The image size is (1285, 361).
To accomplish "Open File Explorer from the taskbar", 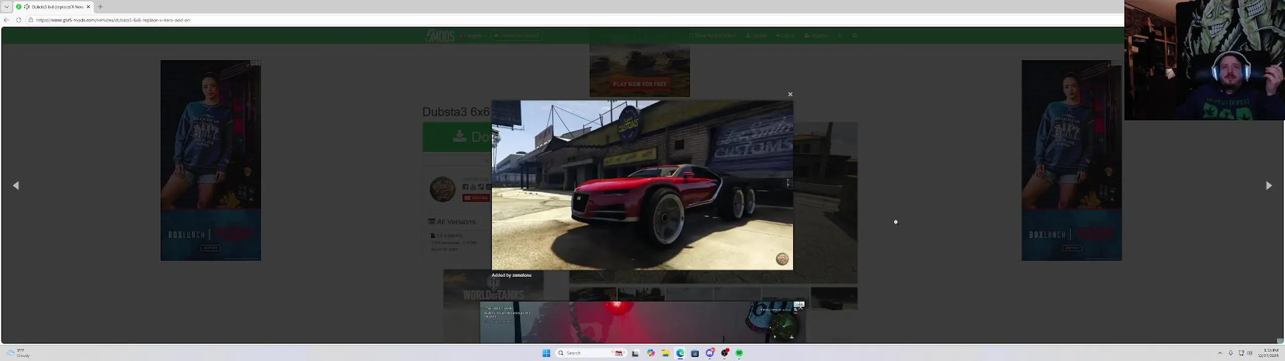I will [x=666, y=353].
